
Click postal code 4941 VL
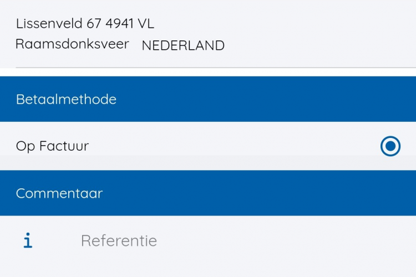pyautogui.click(x=130, y=23)
